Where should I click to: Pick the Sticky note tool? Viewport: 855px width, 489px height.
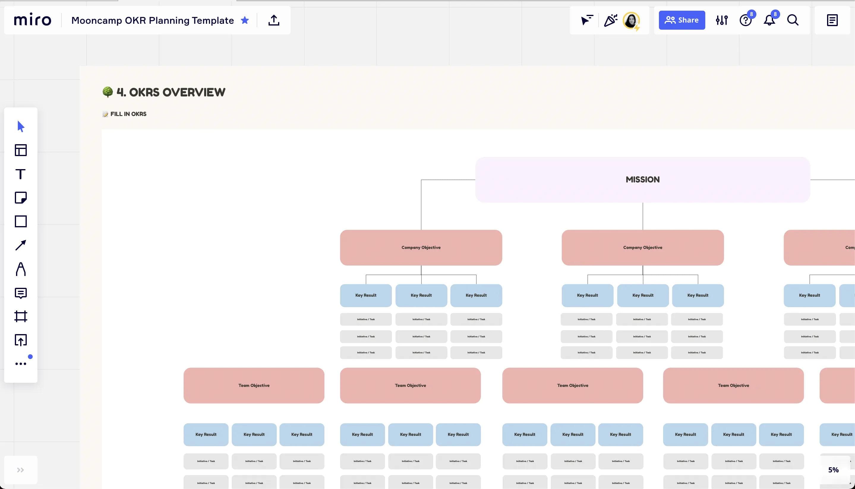[20, 198]
